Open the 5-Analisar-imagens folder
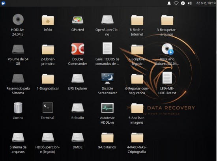Image resolution: width=217 pixels, height=161 pixels. click(137, 108)
